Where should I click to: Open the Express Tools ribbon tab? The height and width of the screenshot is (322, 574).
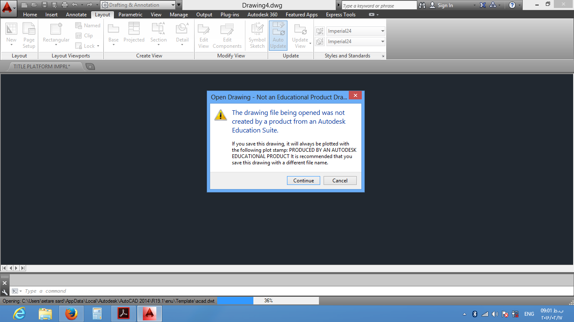coord(341,15)
